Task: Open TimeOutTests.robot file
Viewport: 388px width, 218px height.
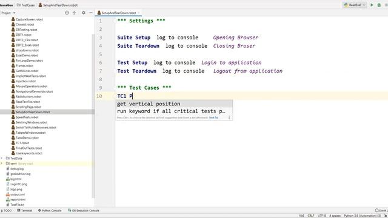Action: coord(27,148)
